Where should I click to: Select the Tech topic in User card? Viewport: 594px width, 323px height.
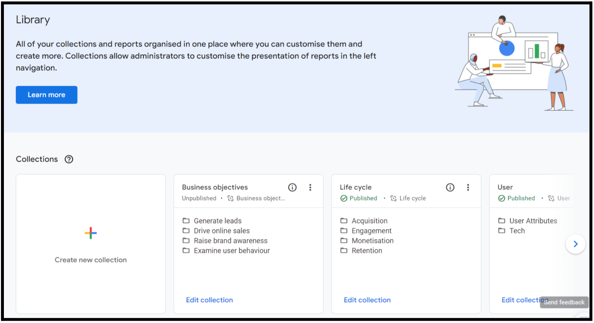517,231
